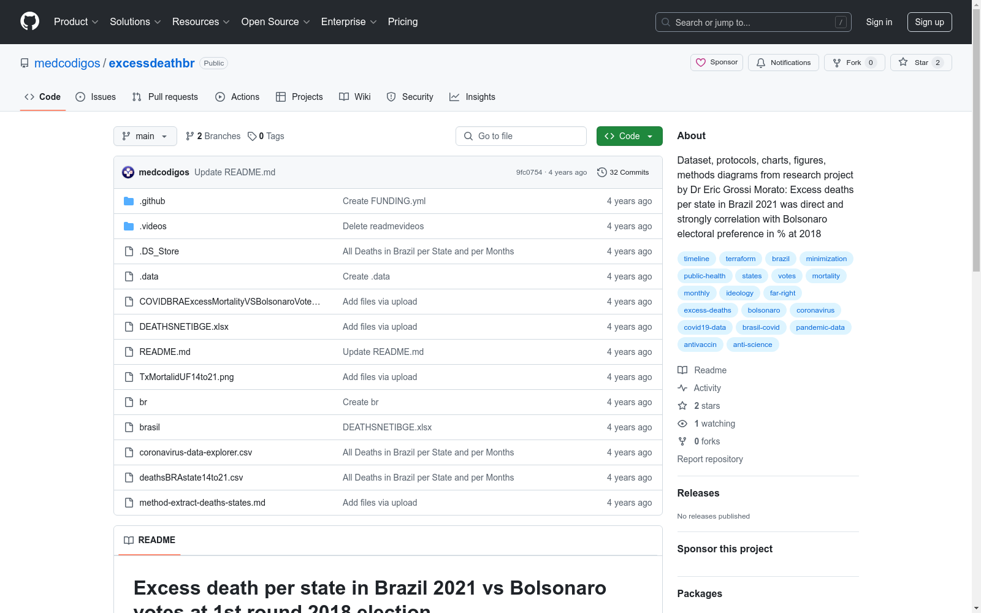Click the bolsonaro topic tag

coord(764,310)
